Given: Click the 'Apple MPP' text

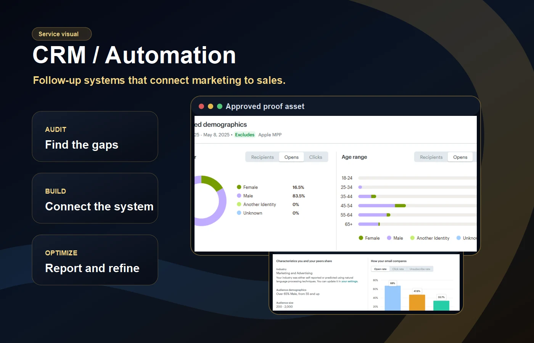Looking at the screenshot, I should (x=270, y=135).
